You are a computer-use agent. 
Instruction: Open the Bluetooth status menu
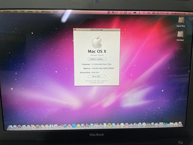coord(139,13)
